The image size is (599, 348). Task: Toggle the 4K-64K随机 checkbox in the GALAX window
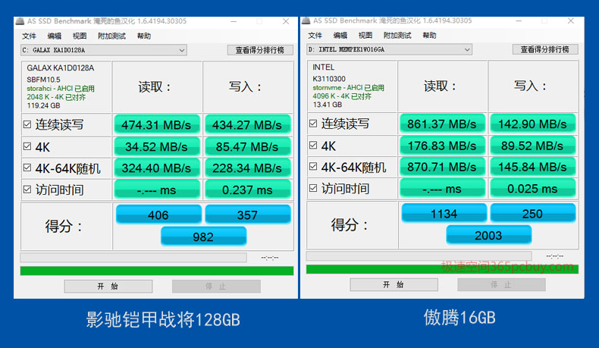coord(27,168)
